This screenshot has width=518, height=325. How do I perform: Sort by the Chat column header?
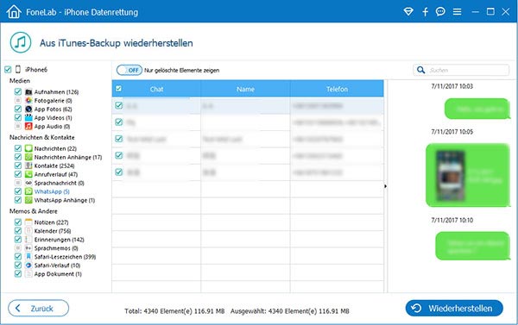(x=156, y=89)
